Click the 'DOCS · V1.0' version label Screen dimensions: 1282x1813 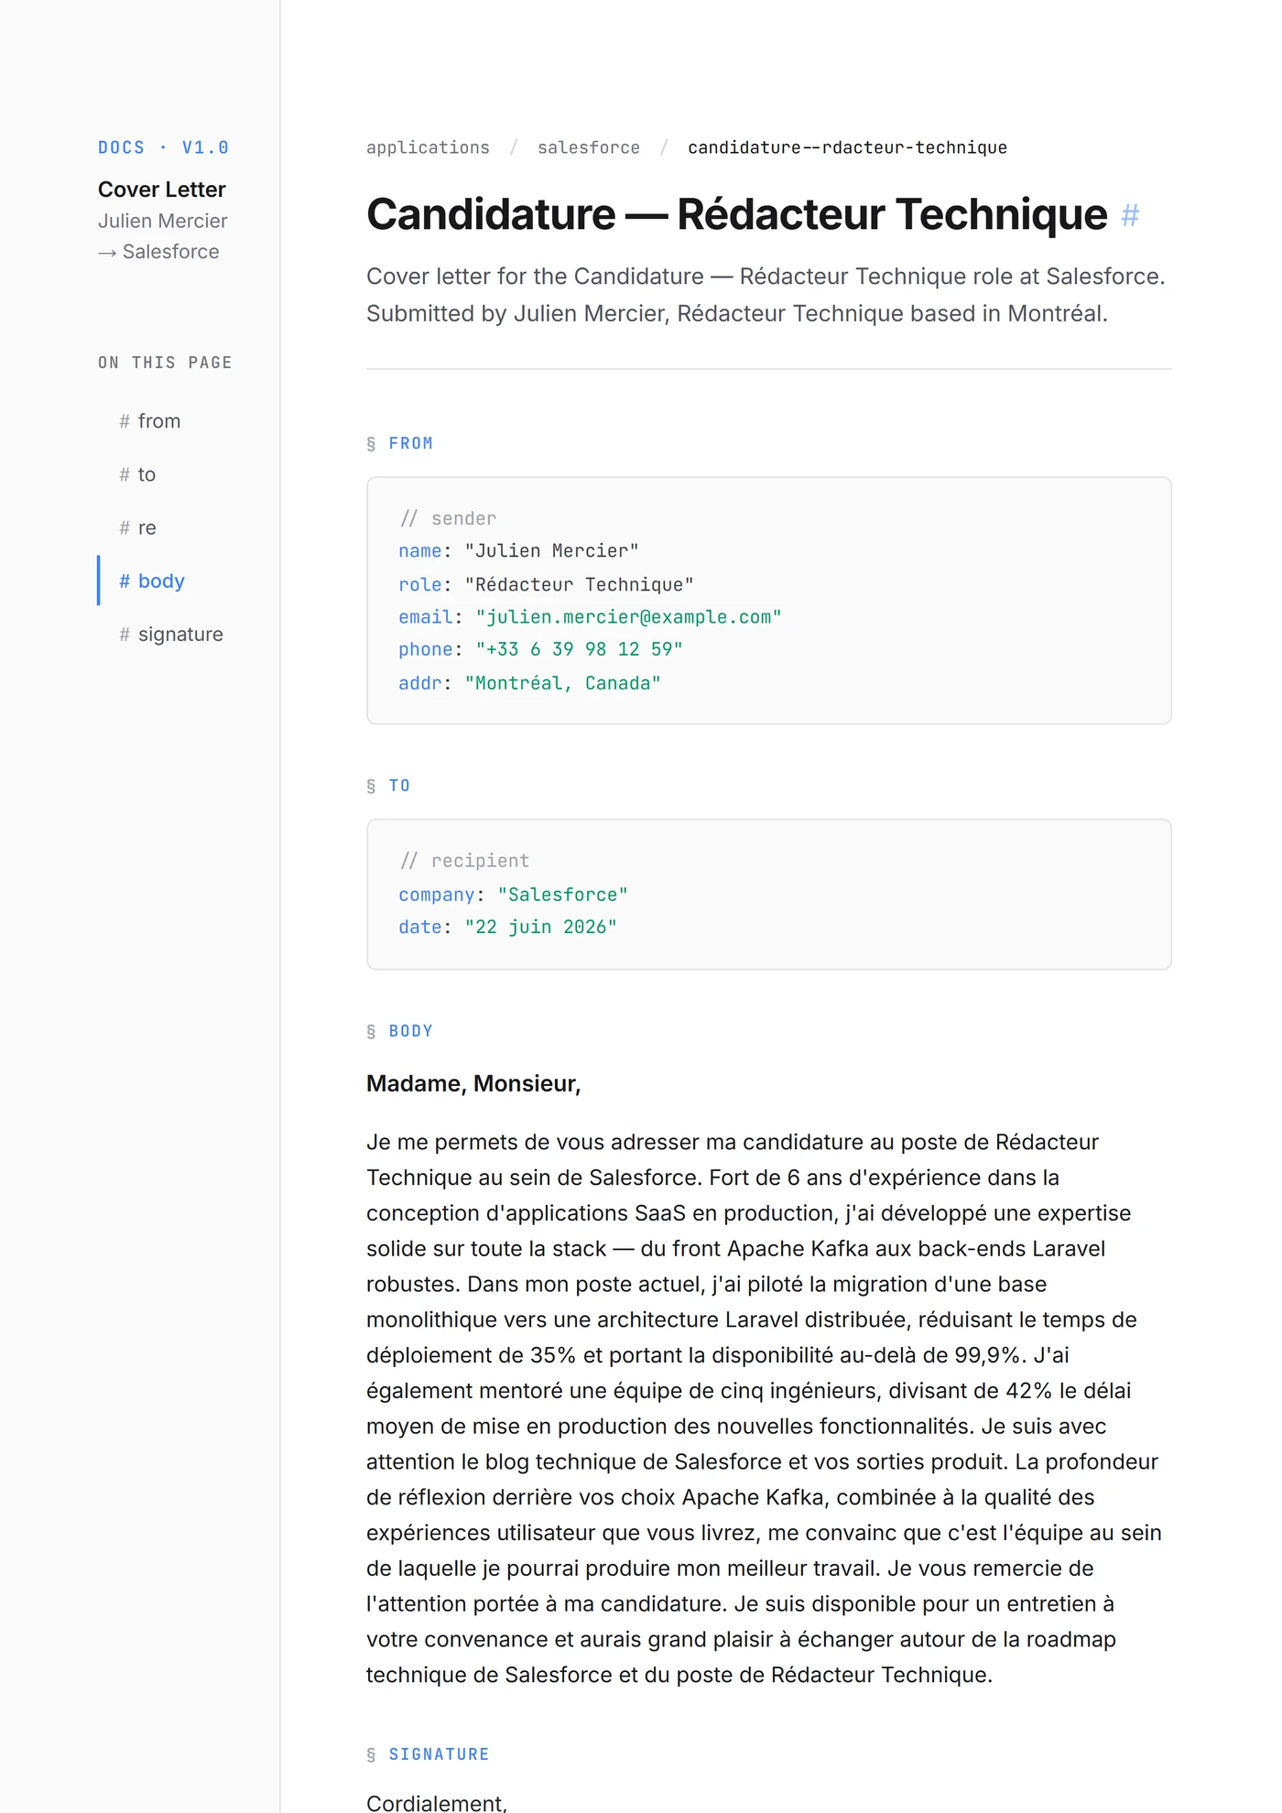(163, 147)
